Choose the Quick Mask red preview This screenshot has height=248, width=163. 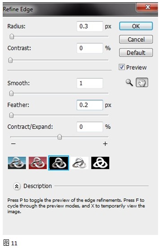(x=38, y=163)
